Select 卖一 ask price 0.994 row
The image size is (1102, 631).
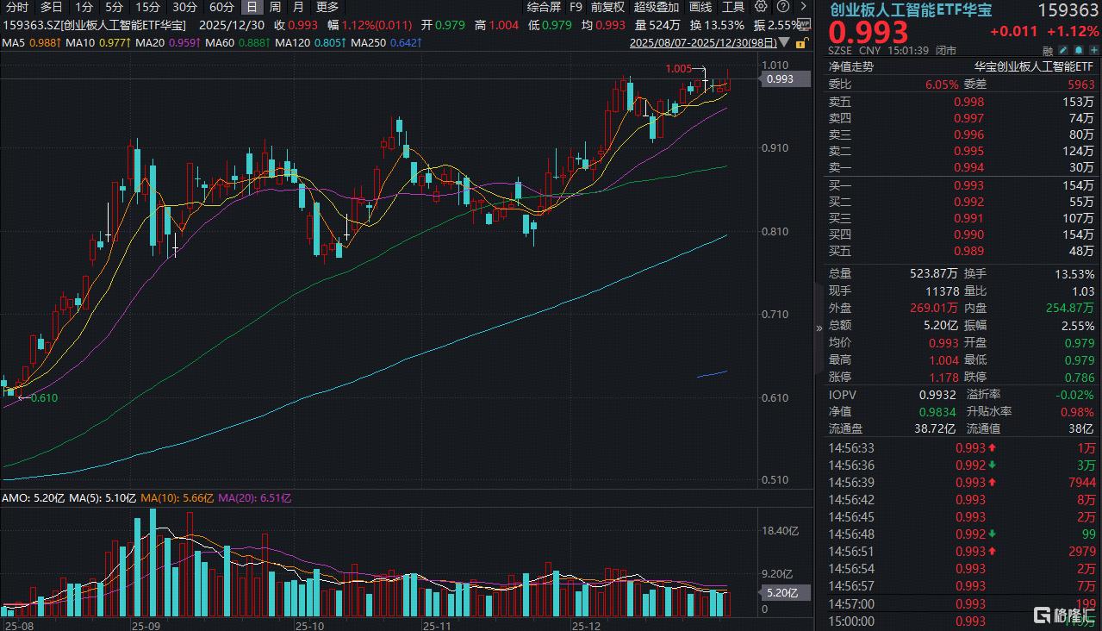click(962, 167)
